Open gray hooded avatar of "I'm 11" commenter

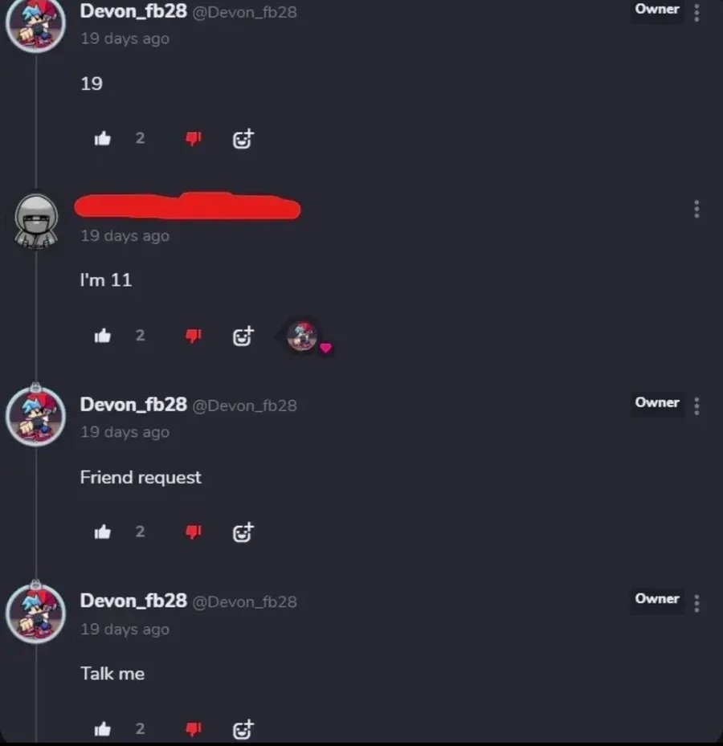(36, 222)
